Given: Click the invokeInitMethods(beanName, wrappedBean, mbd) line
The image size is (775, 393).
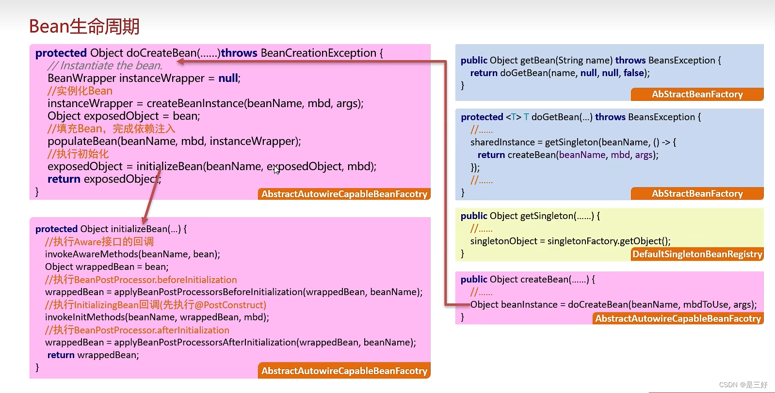Looking at the screenshot, I should click(157, 317).
